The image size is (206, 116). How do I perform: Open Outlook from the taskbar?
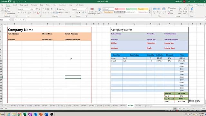35,114
